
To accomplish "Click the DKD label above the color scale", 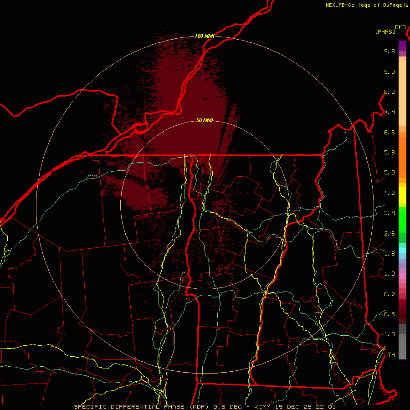I will 400,27.
